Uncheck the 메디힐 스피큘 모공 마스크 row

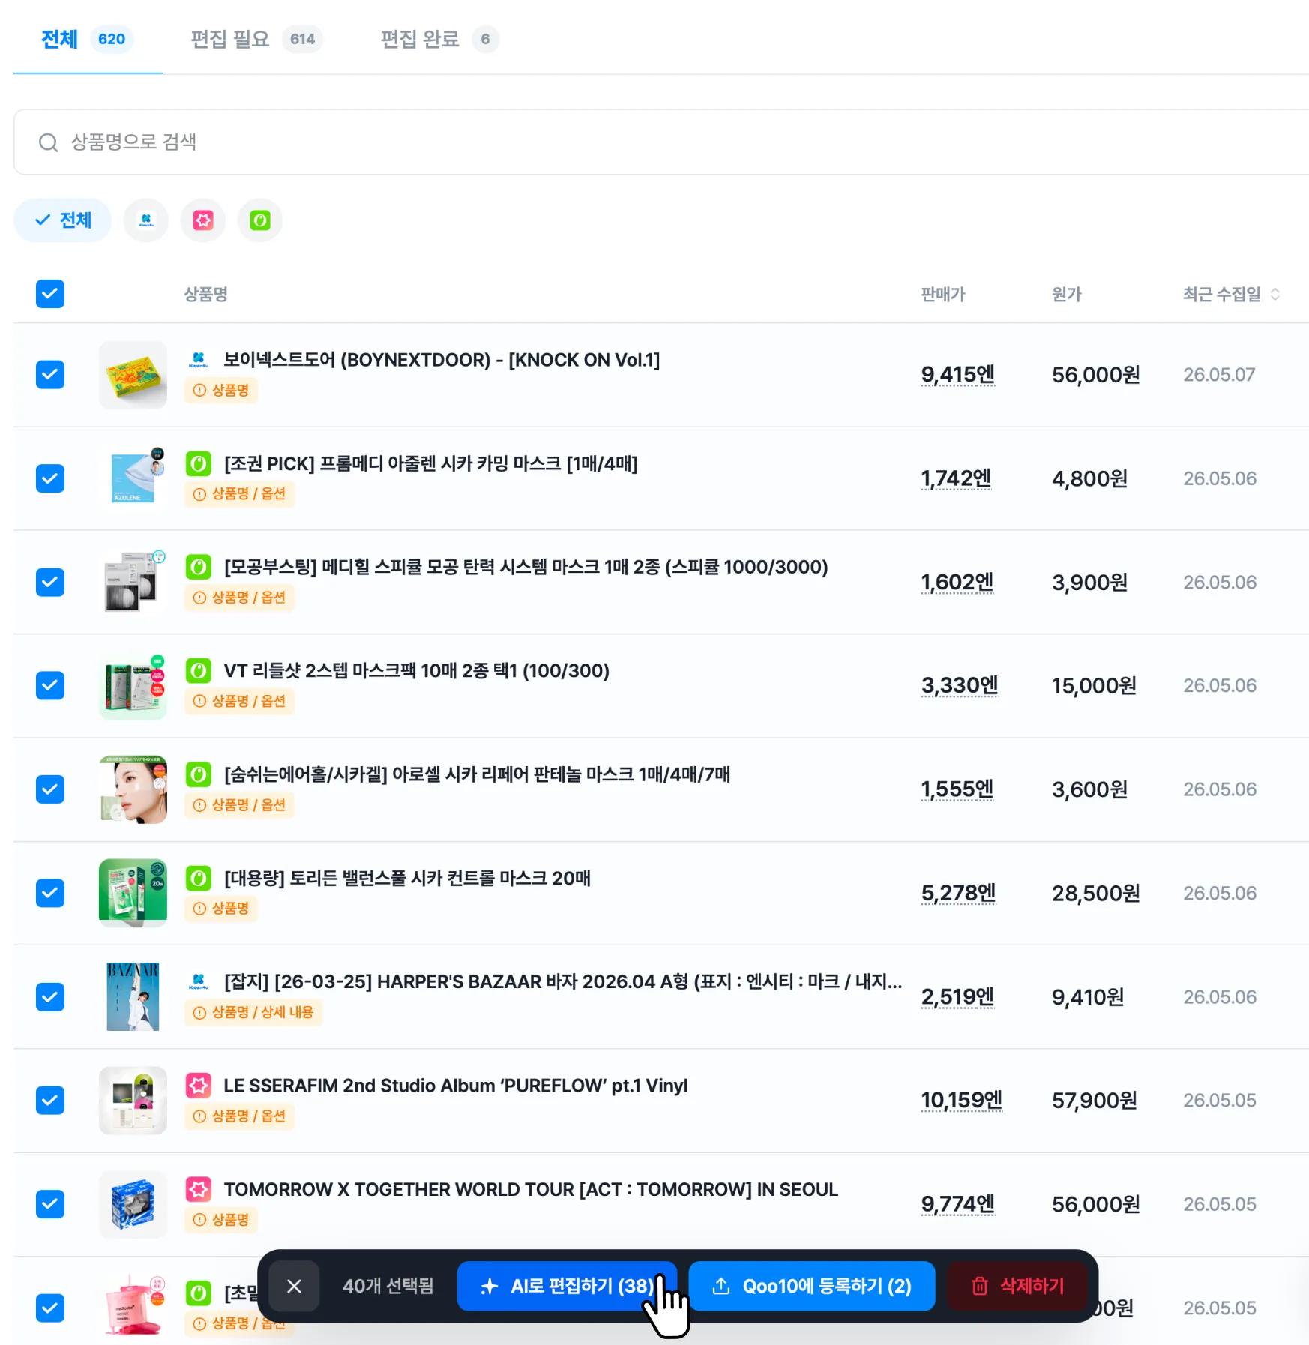[50, 582]
